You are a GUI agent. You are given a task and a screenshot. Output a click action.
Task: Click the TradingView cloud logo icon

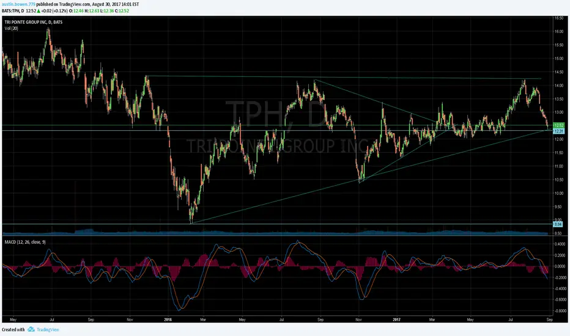[x=31, y=329]
